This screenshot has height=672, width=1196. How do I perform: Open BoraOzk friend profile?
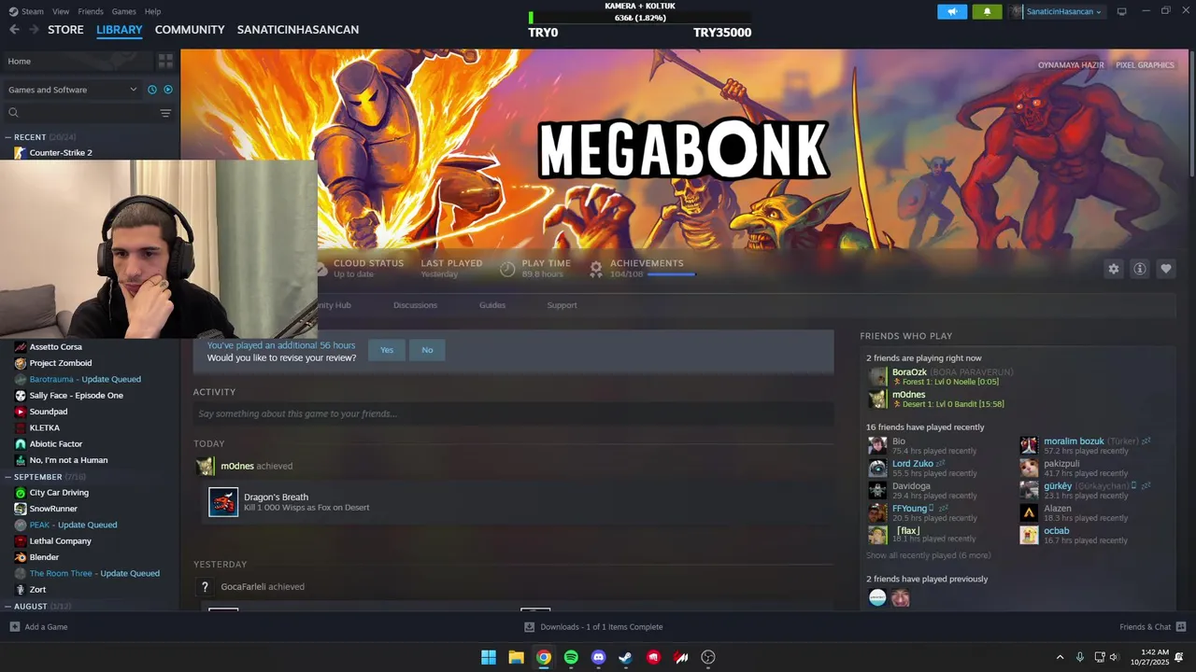(x=909, y=372)
